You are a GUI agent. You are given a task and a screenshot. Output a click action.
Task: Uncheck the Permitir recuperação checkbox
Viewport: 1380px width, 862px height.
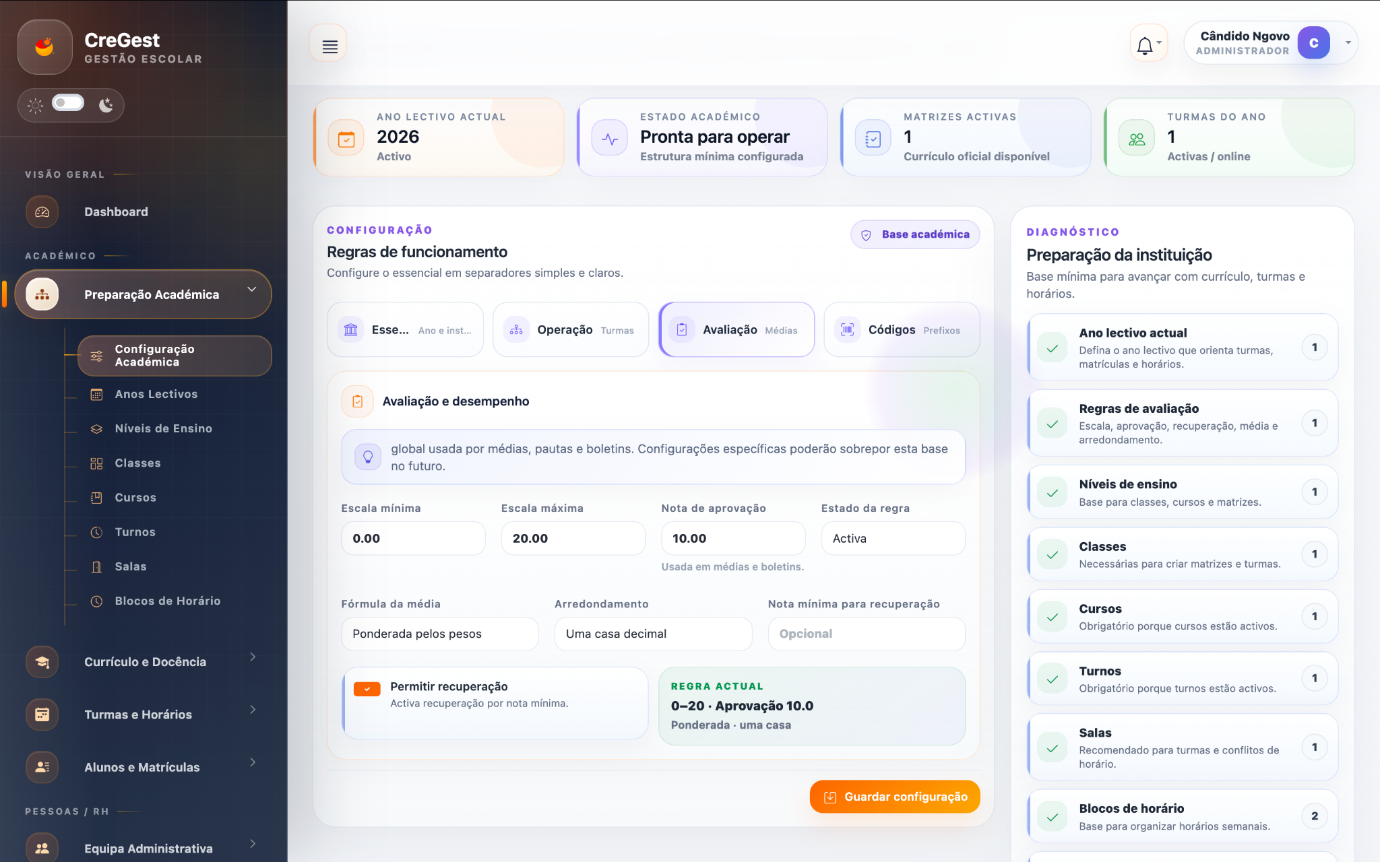click(367, 689)
